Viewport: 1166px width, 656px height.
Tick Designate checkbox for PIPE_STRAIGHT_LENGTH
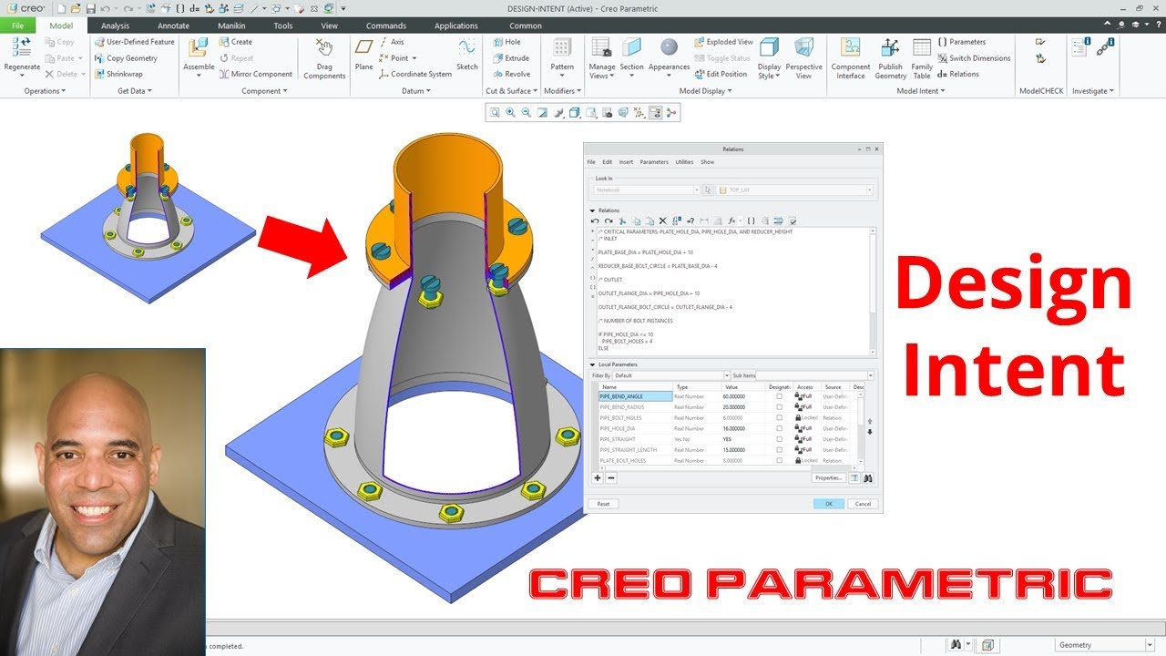click(779, 450)
